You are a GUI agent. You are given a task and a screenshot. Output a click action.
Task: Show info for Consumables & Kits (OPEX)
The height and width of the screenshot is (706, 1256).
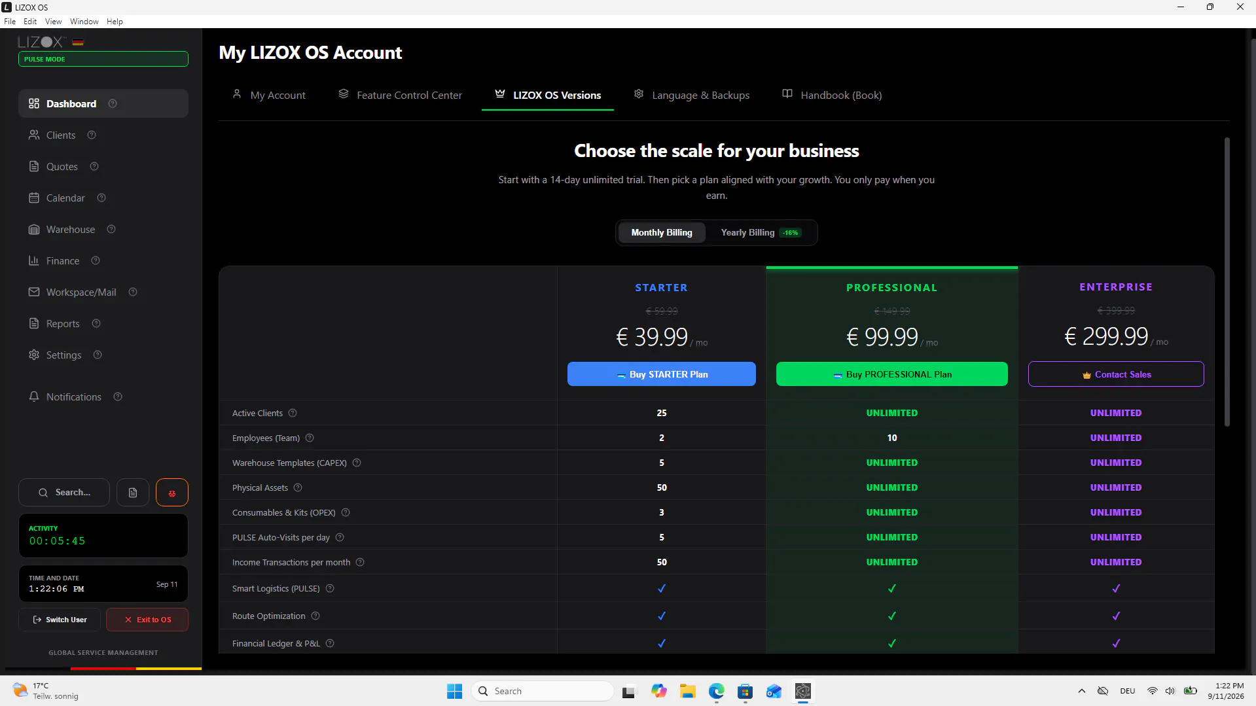346,512
